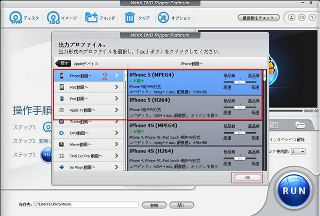Open the Folder source button
320x216 pixels.
click(100, 18)
